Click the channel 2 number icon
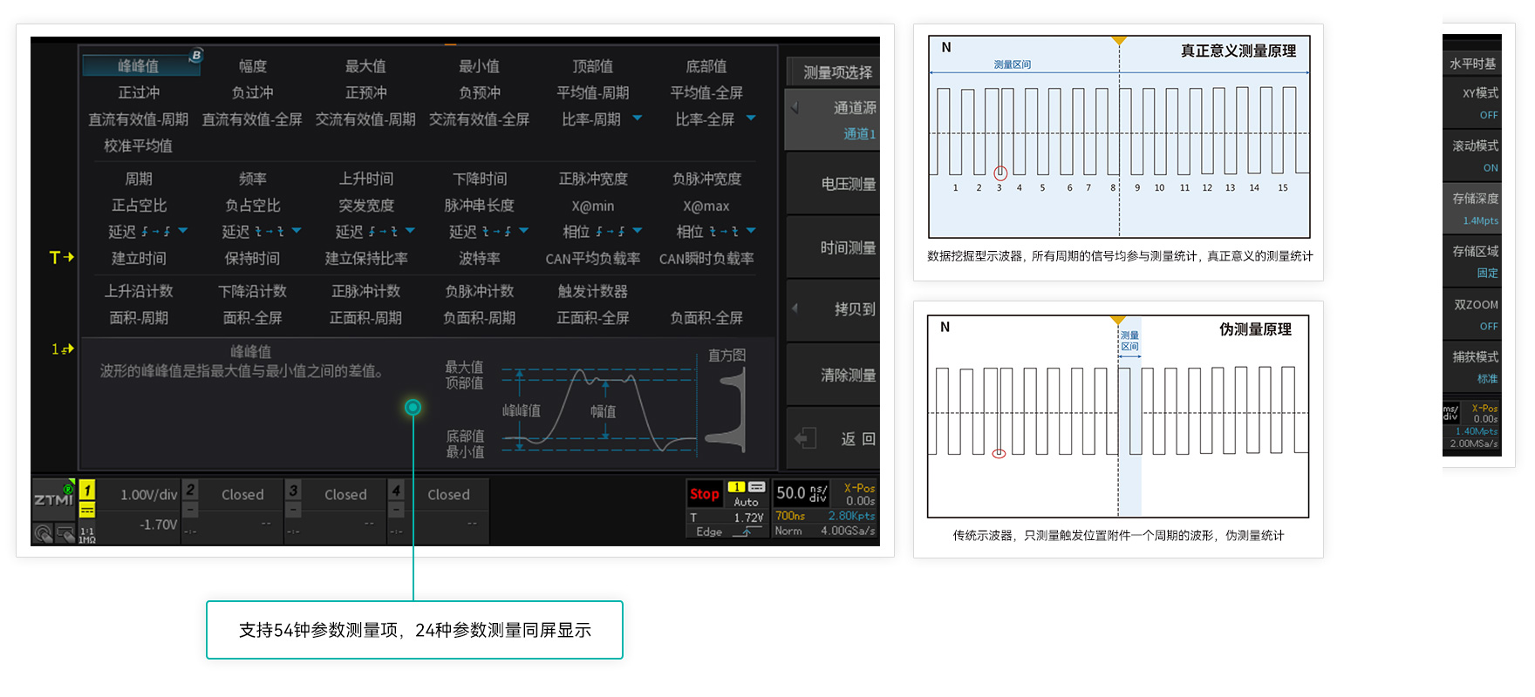This screenshot has width=1535, height=697. [190, 491]
